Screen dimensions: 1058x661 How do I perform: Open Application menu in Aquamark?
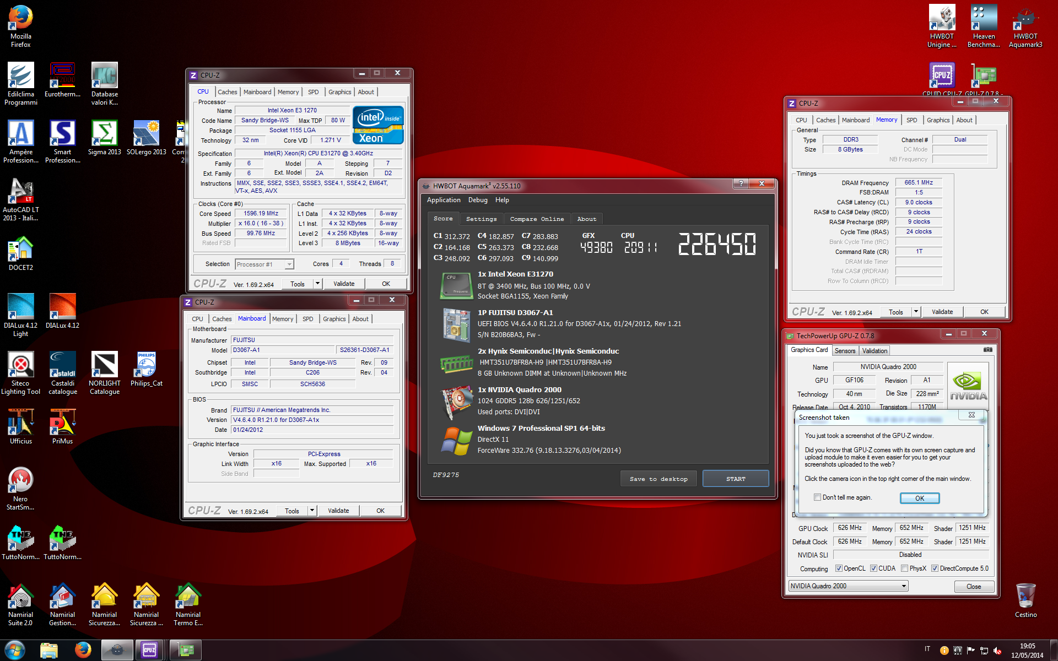click(444, 200)
